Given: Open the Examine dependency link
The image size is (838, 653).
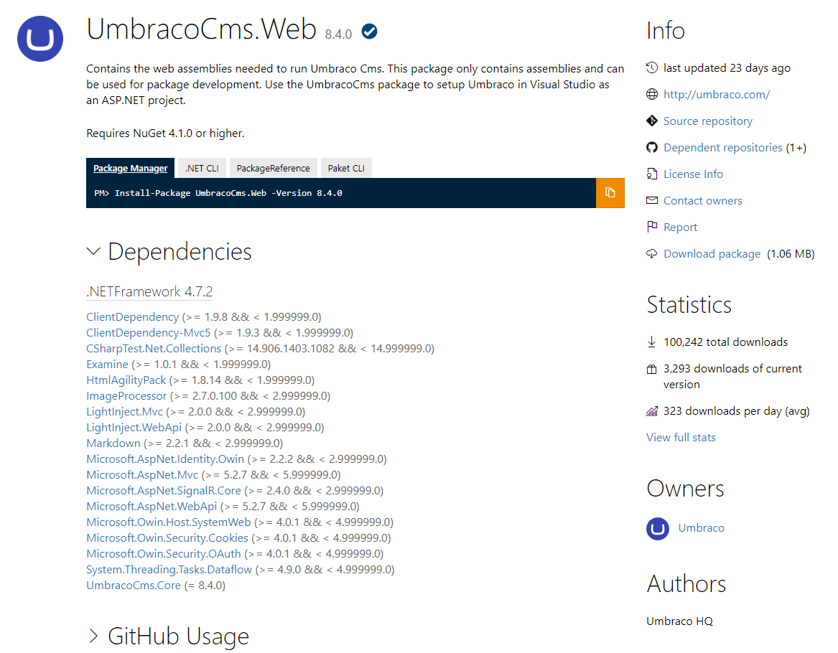Looking at the screenshot, I should (108, 364).
